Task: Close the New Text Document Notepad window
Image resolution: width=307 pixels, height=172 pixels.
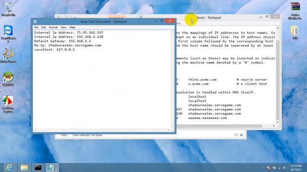Action: [170, 21]
